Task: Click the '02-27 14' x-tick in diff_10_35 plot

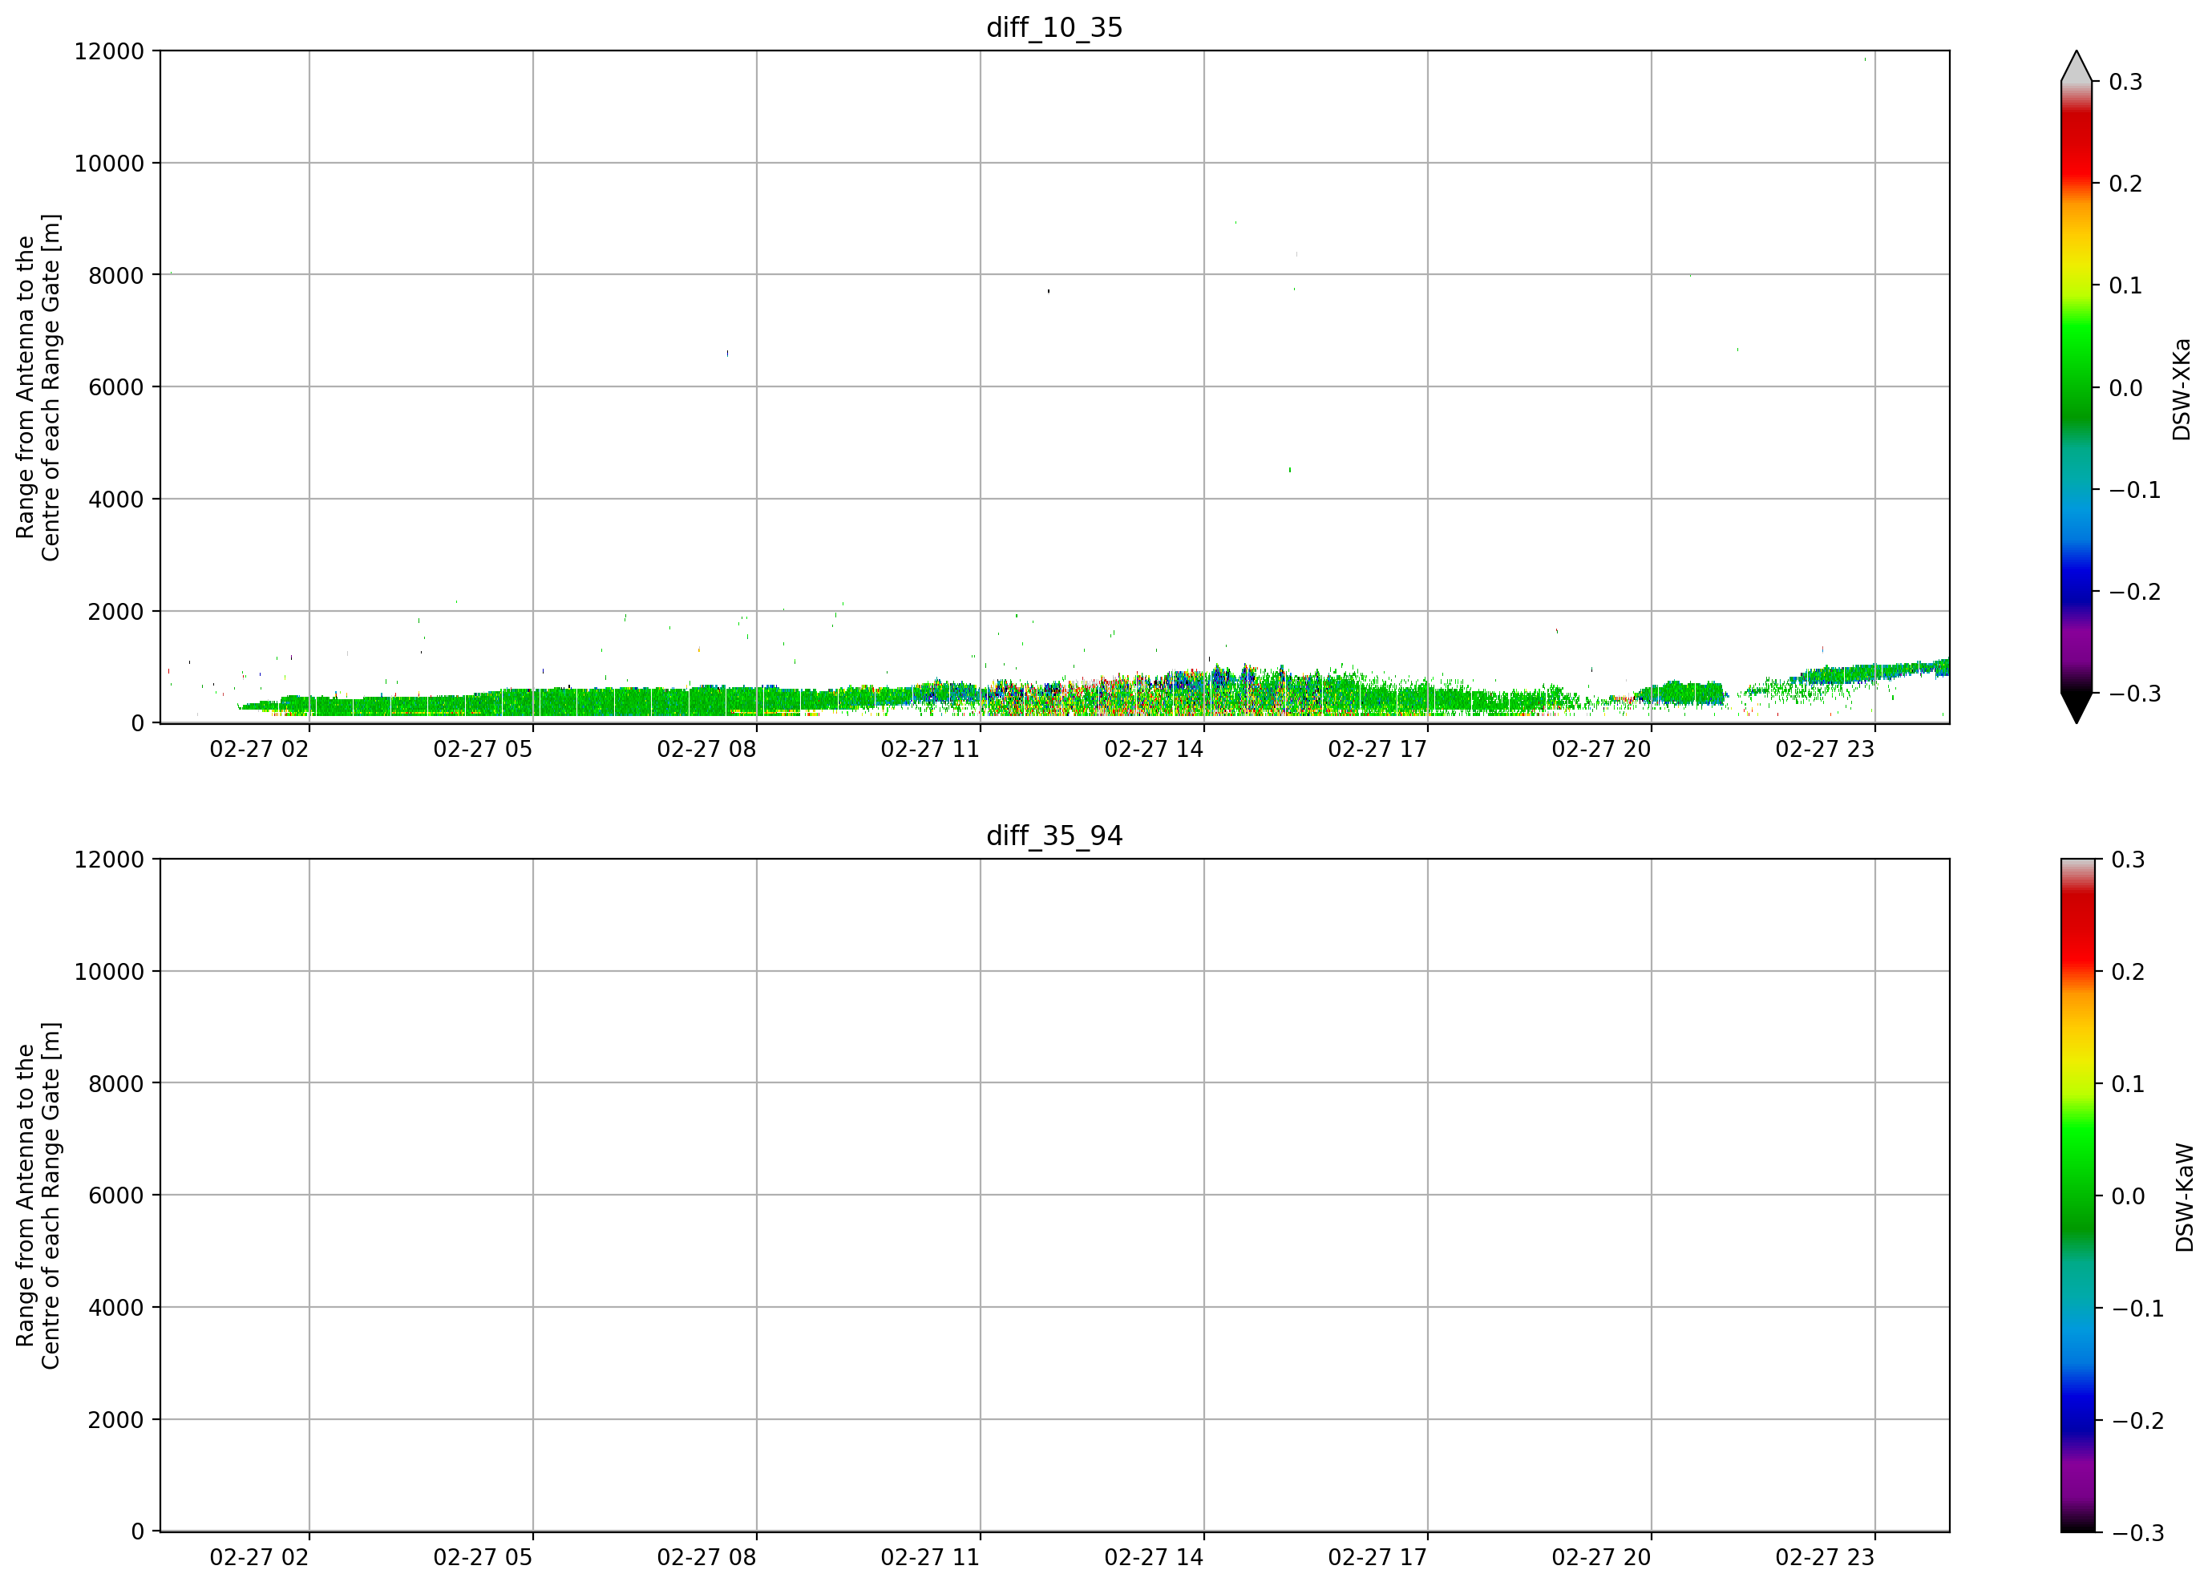Action: point(1154,749)
